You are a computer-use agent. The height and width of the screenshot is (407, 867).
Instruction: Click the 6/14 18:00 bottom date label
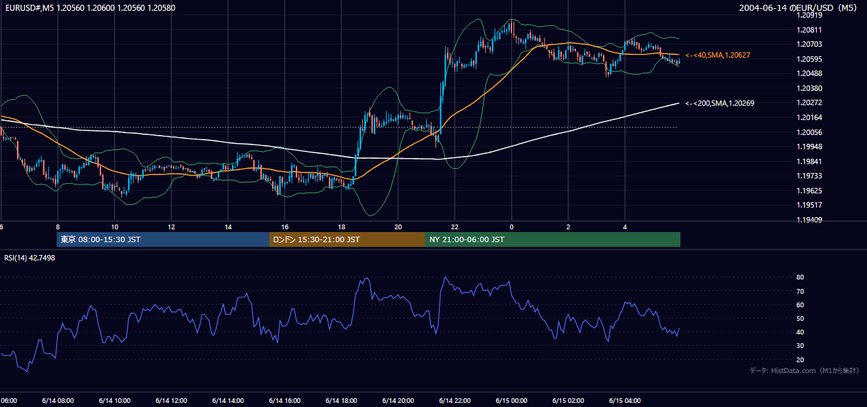tap(341, 400)
